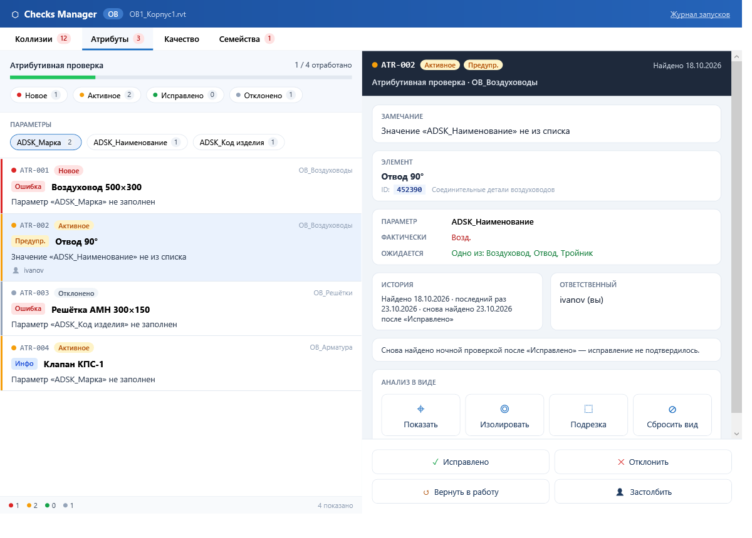The width and height of the screenshot is (752, 538).
Task: Click the attribute check progress bar
Action: [x=181, y=78]
